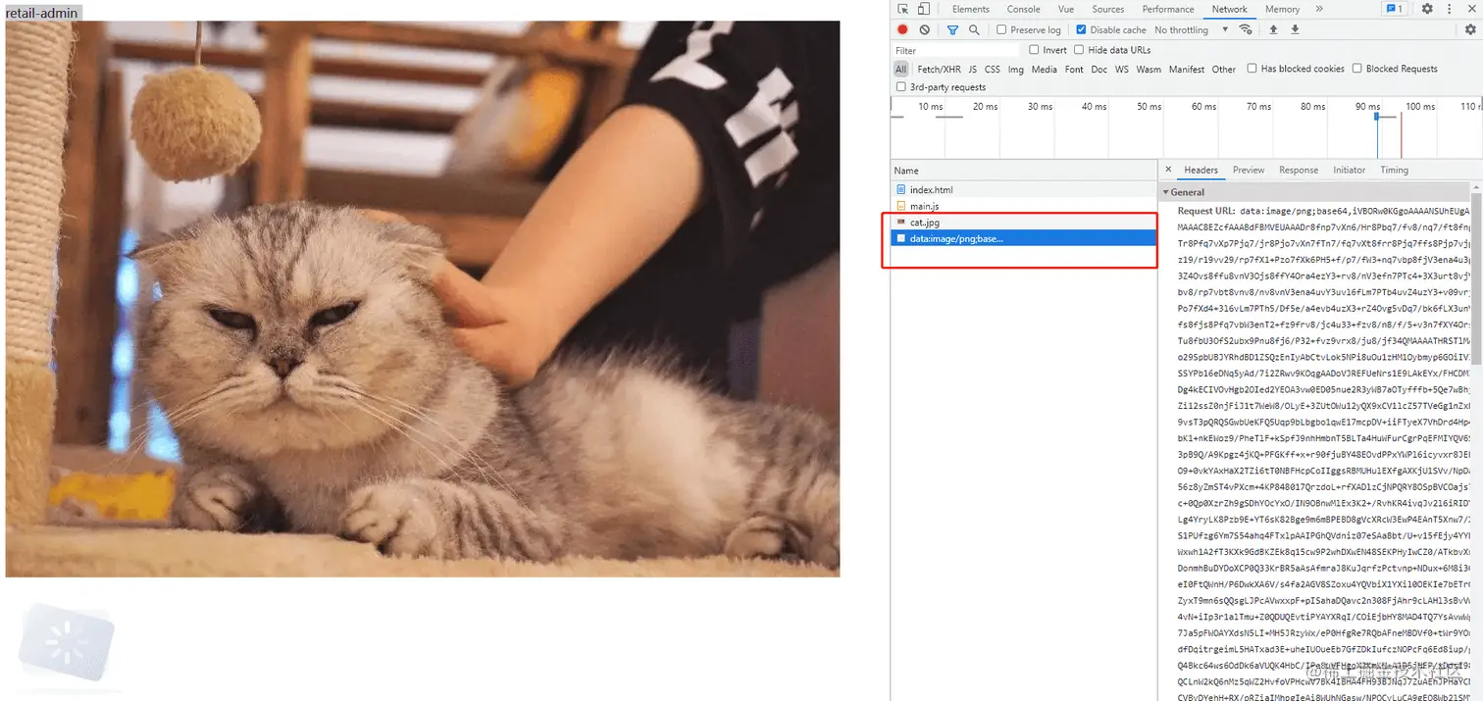Focus the network Filter text field
Screen dimensions: 1483x701
point(956,50)
